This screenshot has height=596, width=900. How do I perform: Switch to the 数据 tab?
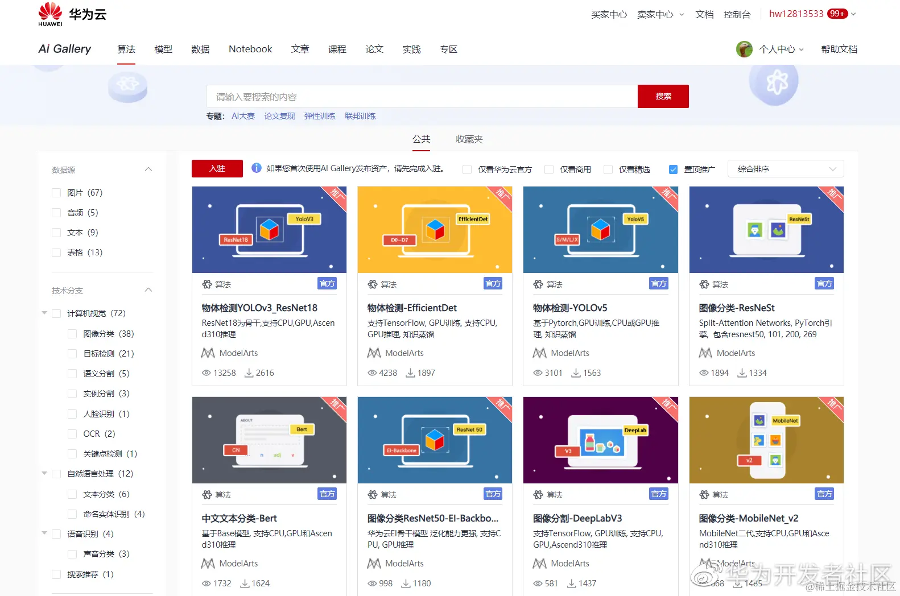200,49
